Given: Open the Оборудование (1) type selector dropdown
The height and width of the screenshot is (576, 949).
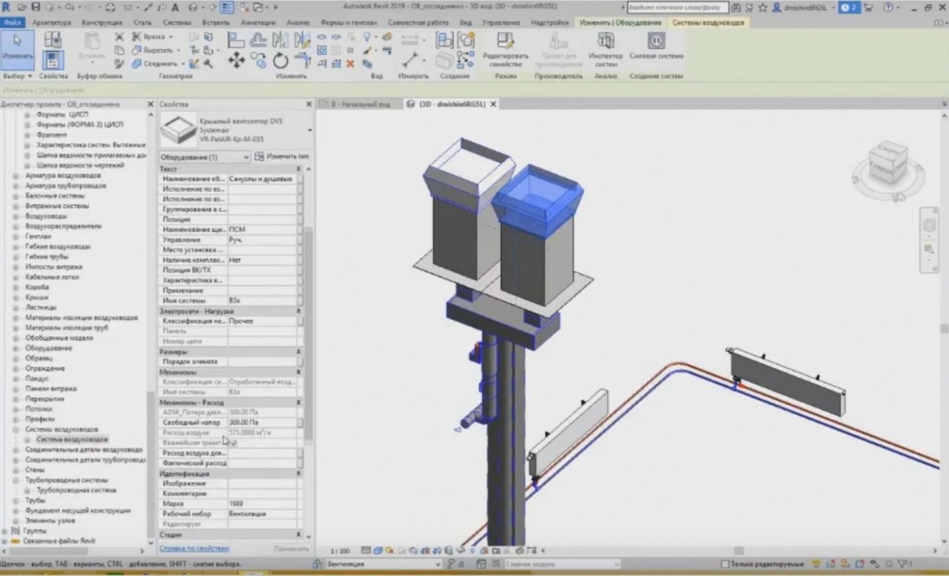Looking at the screenshot, I should [x=246, y=157].
